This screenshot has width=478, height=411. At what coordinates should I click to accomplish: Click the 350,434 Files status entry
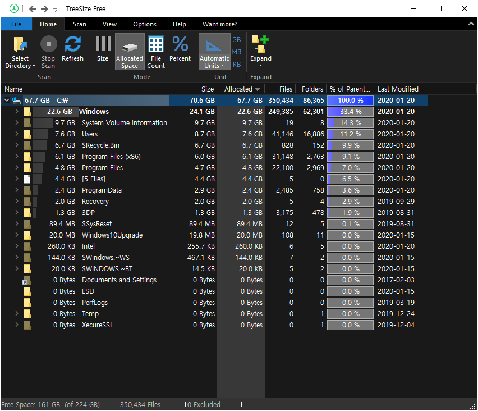pos(139,405)
